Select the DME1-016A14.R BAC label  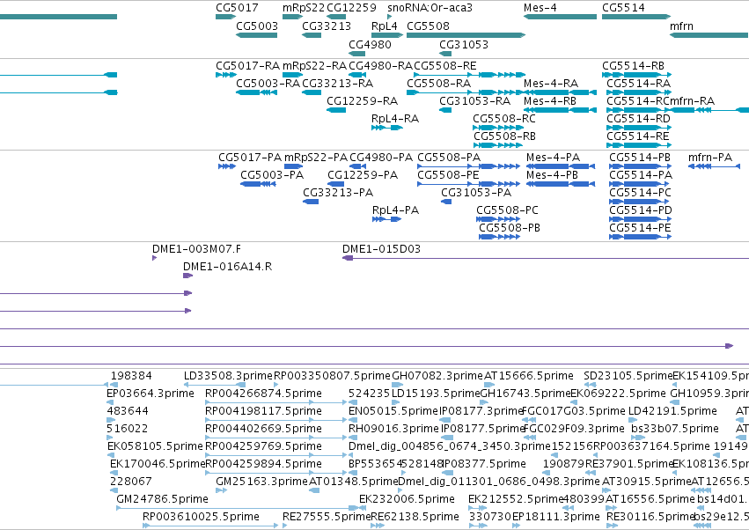coord(227,267)
